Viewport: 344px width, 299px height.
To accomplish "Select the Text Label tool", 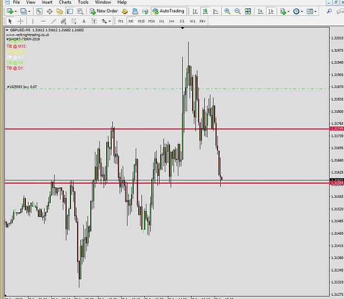I will tap(94, 21).
